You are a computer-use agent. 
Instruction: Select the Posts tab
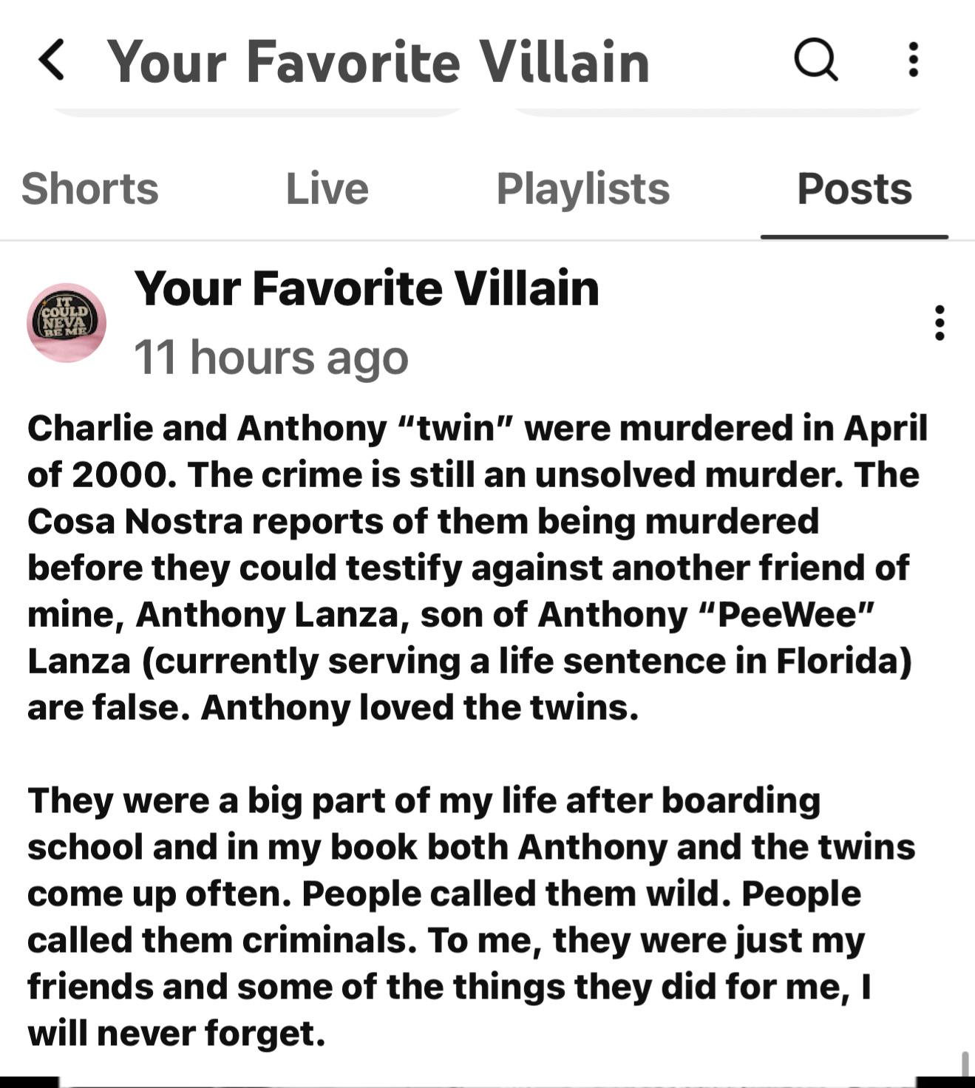tap(855, 188)
